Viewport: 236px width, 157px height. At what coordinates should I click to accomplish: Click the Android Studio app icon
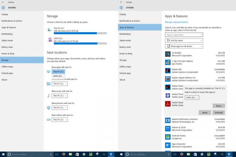(168, 137)
